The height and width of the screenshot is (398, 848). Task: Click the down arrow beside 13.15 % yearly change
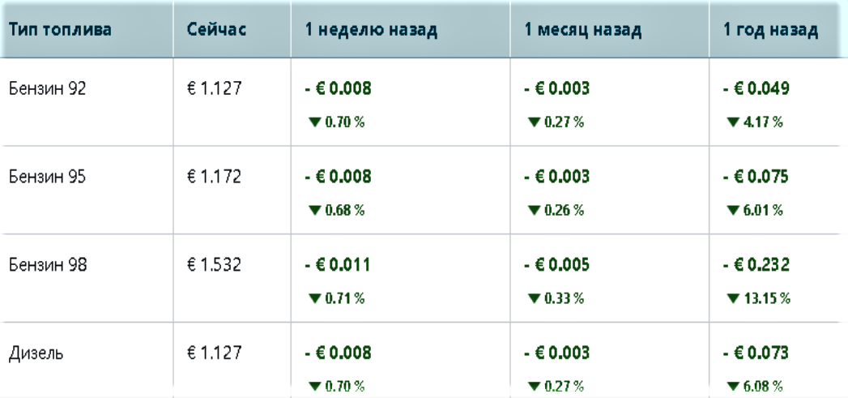(732, 299)
